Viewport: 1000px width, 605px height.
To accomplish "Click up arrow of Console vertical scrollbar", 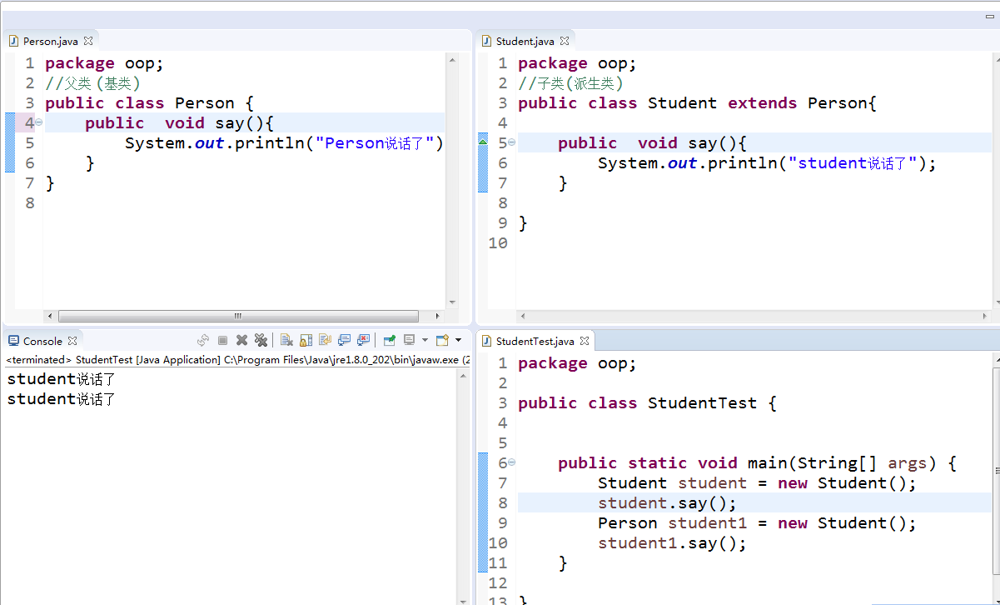I will point(463,376).
